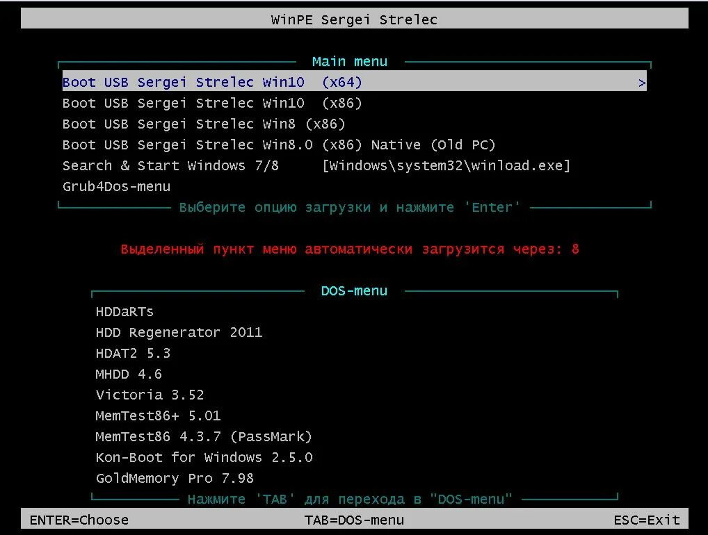Select Search & Start Windows 7/8 entry
708x535 pixels.
[316, 165]
